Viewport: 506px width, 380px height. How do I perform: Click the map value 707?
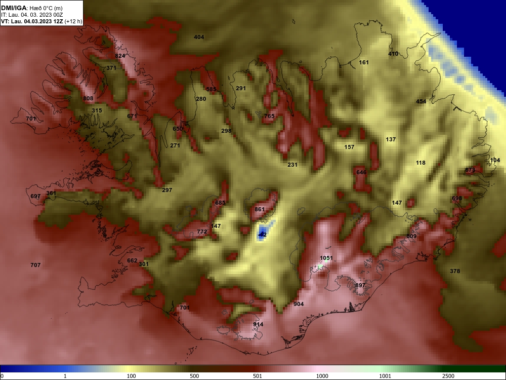coord(35,265)
